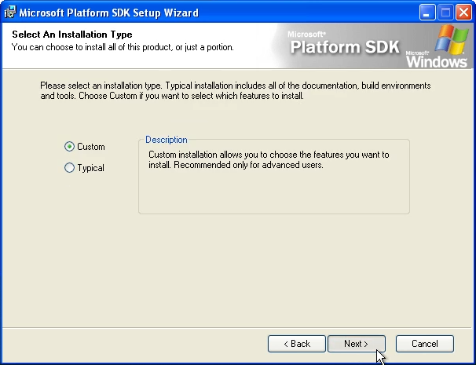
Task: Proceed by pressing the Next button
Action: [x=356, y=344]
